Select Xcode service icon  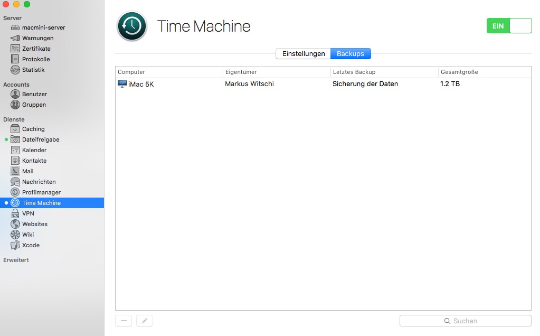tap(15, 245)
